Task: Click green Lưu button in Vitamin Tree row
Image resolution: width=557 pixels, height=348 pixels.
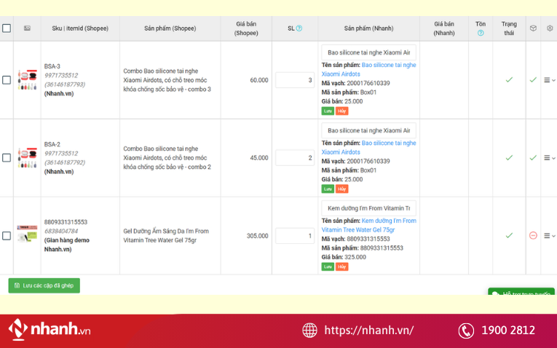Action: coord(328,266)
